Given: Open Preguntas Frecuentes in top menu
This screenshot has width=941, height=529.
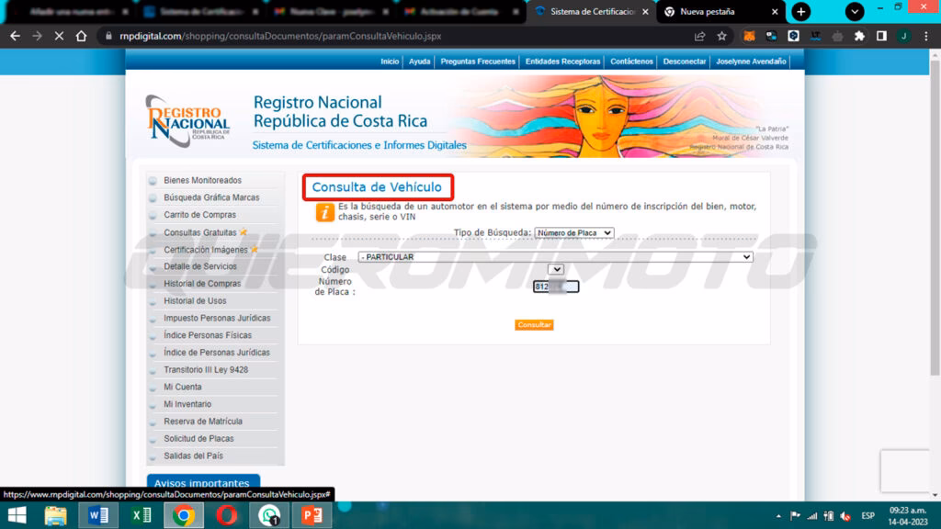Looking at the screenshot, I should pyautogui.click(x=476, y=62).
